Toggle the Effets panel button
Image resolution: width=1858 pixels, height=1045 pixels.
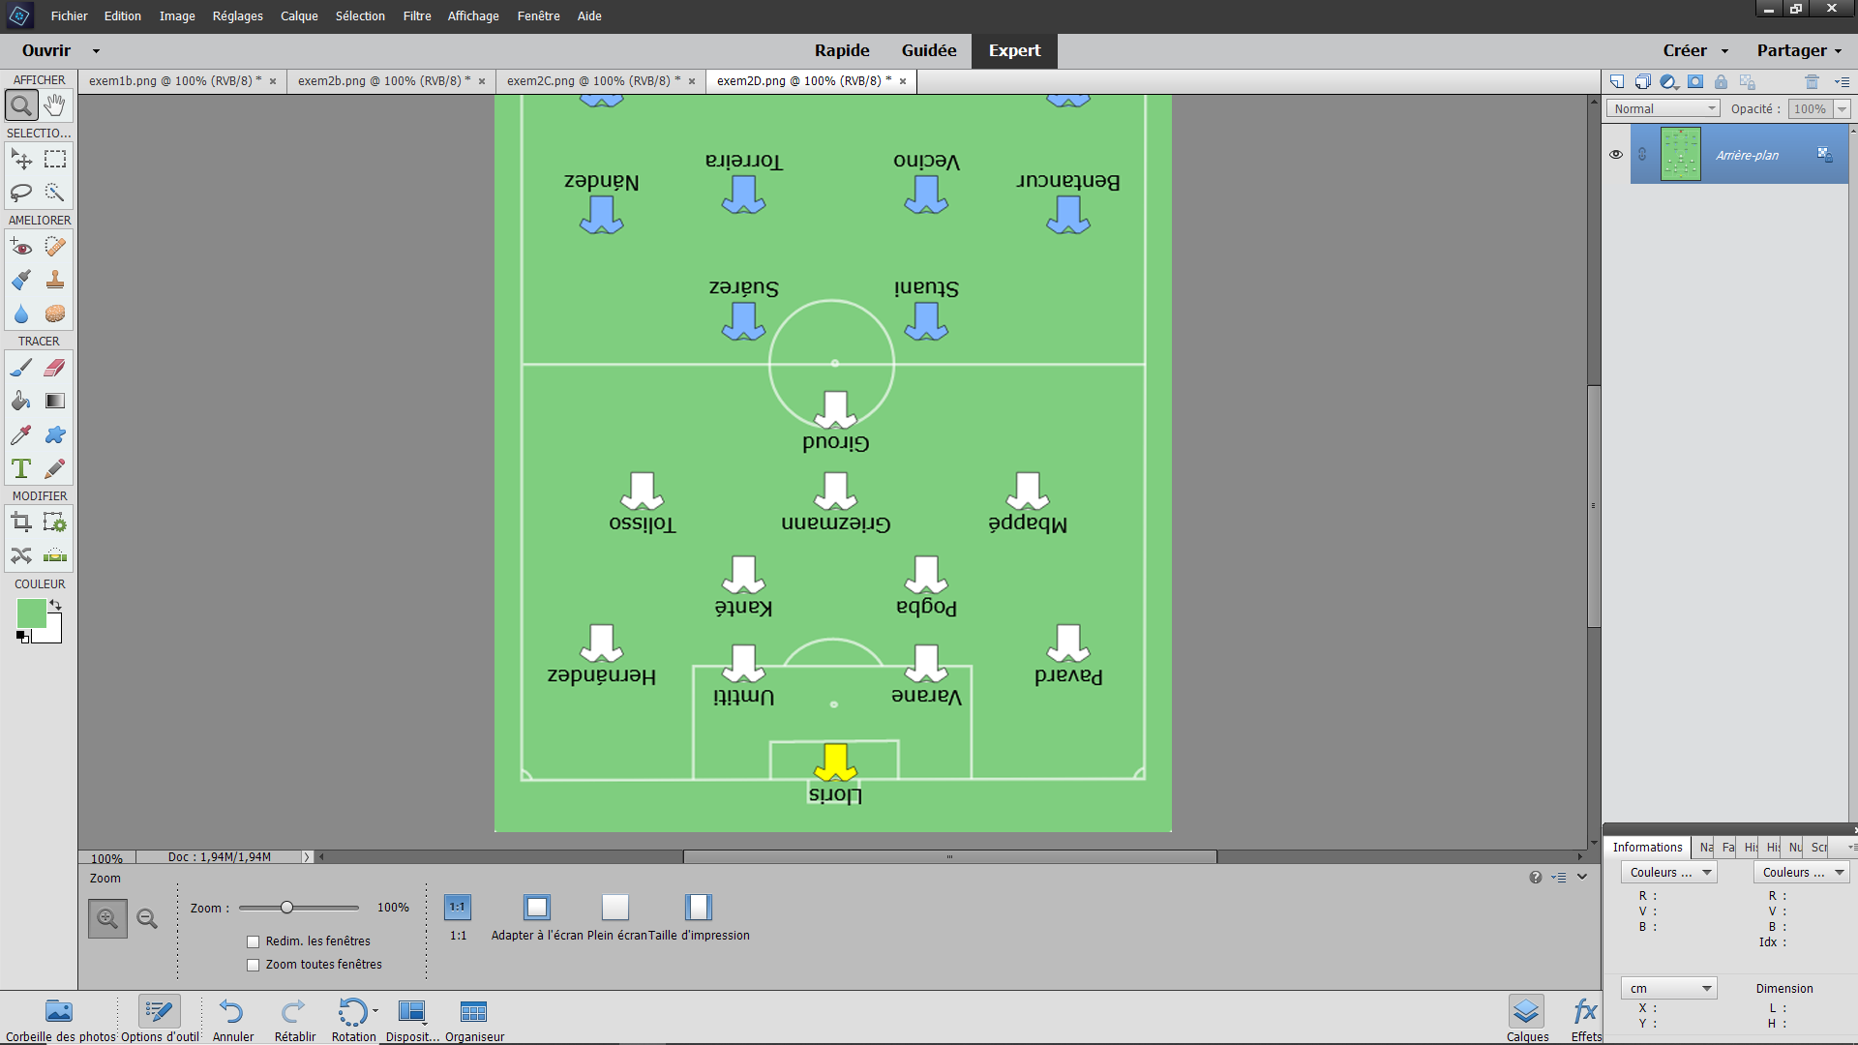point(1586,1019)
